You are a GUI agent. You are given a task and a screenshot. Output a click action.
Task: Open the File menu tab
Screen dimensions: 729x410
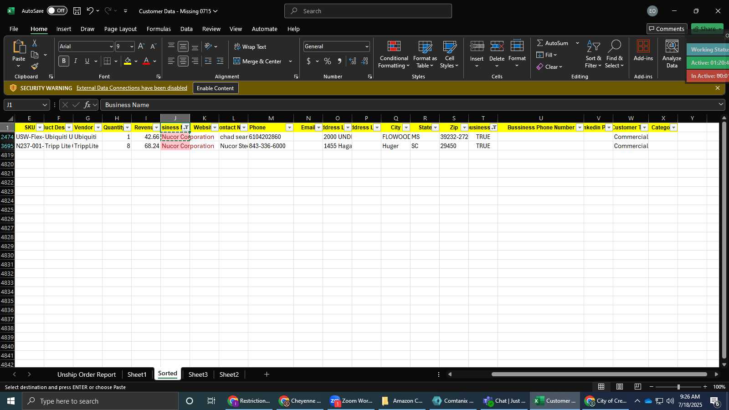click(x=14, y=29)
